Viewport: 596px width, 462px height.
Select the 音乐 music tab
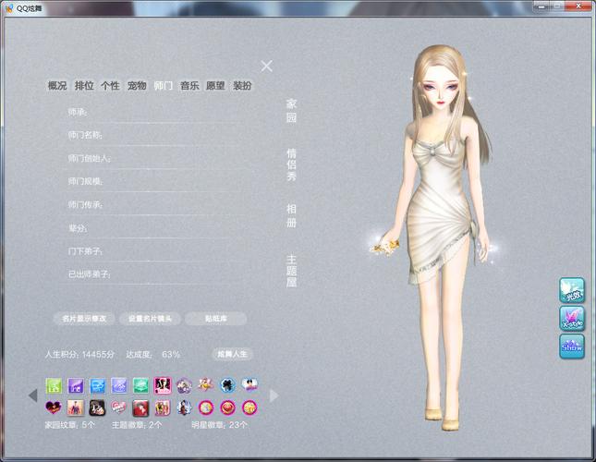(189, 86)
